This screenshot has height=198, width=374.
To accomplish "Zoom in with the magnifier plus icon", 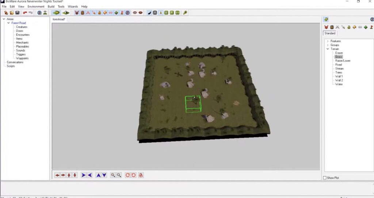I will 113,175.
